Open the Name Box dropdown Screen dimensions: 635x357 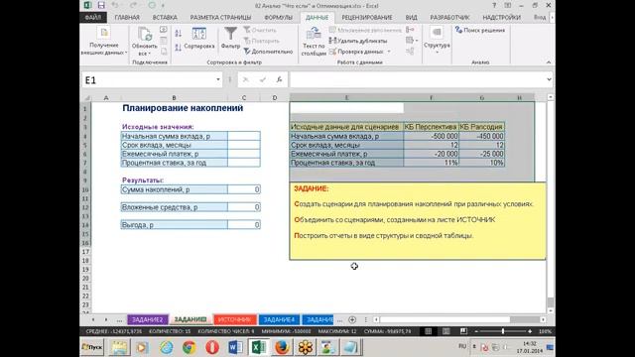[218, 79]
